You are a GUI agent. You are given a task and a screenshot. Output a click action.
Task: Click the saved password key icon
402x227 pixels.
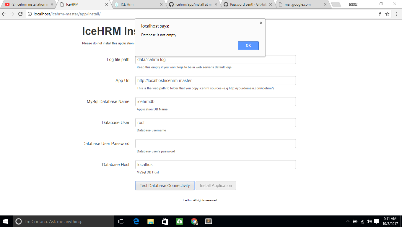pos(380,14)
